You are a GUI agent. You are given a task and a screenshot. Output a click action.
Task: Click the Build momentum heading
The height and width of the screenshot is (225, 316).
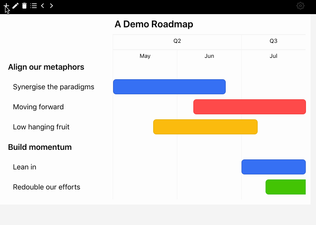click(40, 147)
